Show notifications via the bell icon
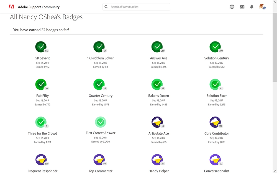 coord(252,7)
